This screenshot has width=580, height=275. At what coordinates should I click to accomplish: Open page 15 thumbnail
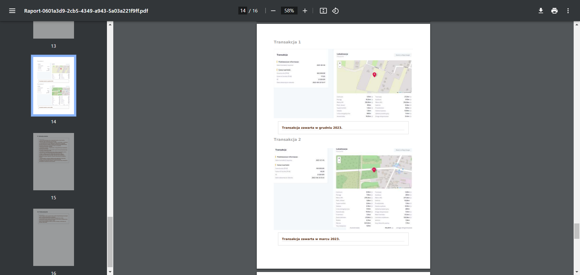coord(53,162)
